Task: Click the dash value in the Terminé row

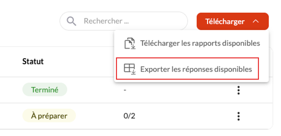Action: [125, 90]
